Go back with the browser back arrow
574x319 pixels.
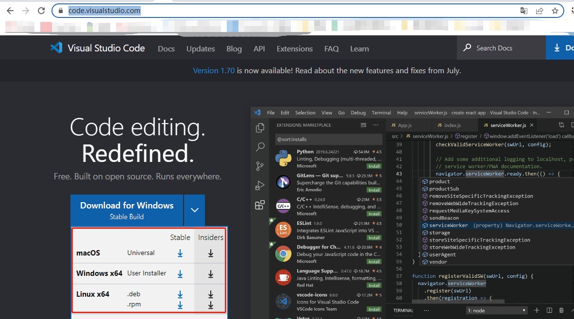click(10, 11)
